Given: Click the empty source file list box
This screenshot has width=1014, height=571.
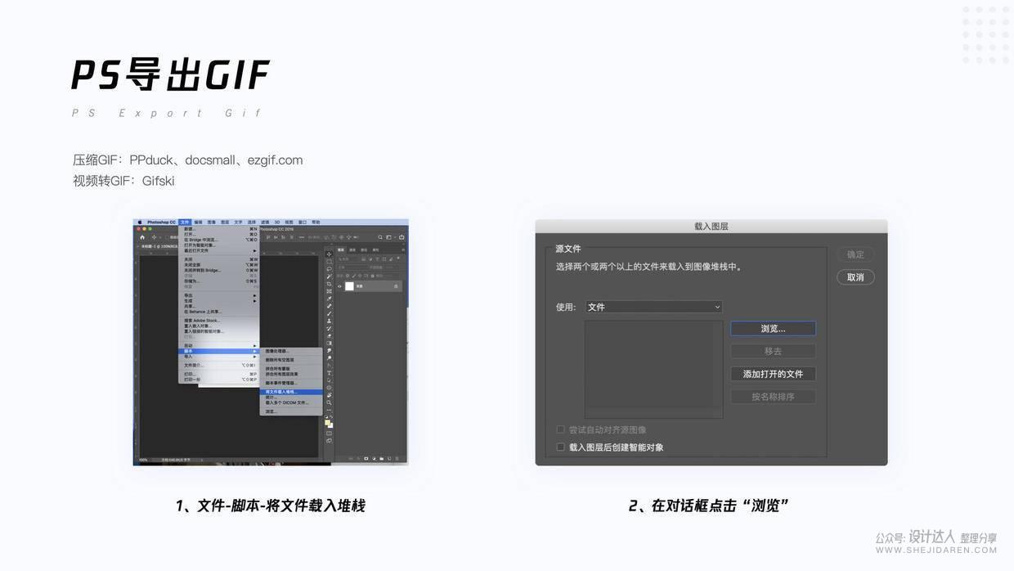Looking at the screenshot, I should click(x=653, y=369).
